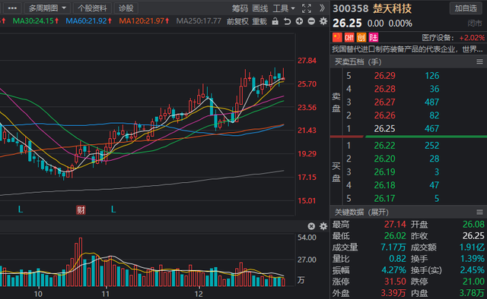The height and width of the screenshot is (299, 487).
Task: Open main chart settings gear
Action: (x=323, y=21)
